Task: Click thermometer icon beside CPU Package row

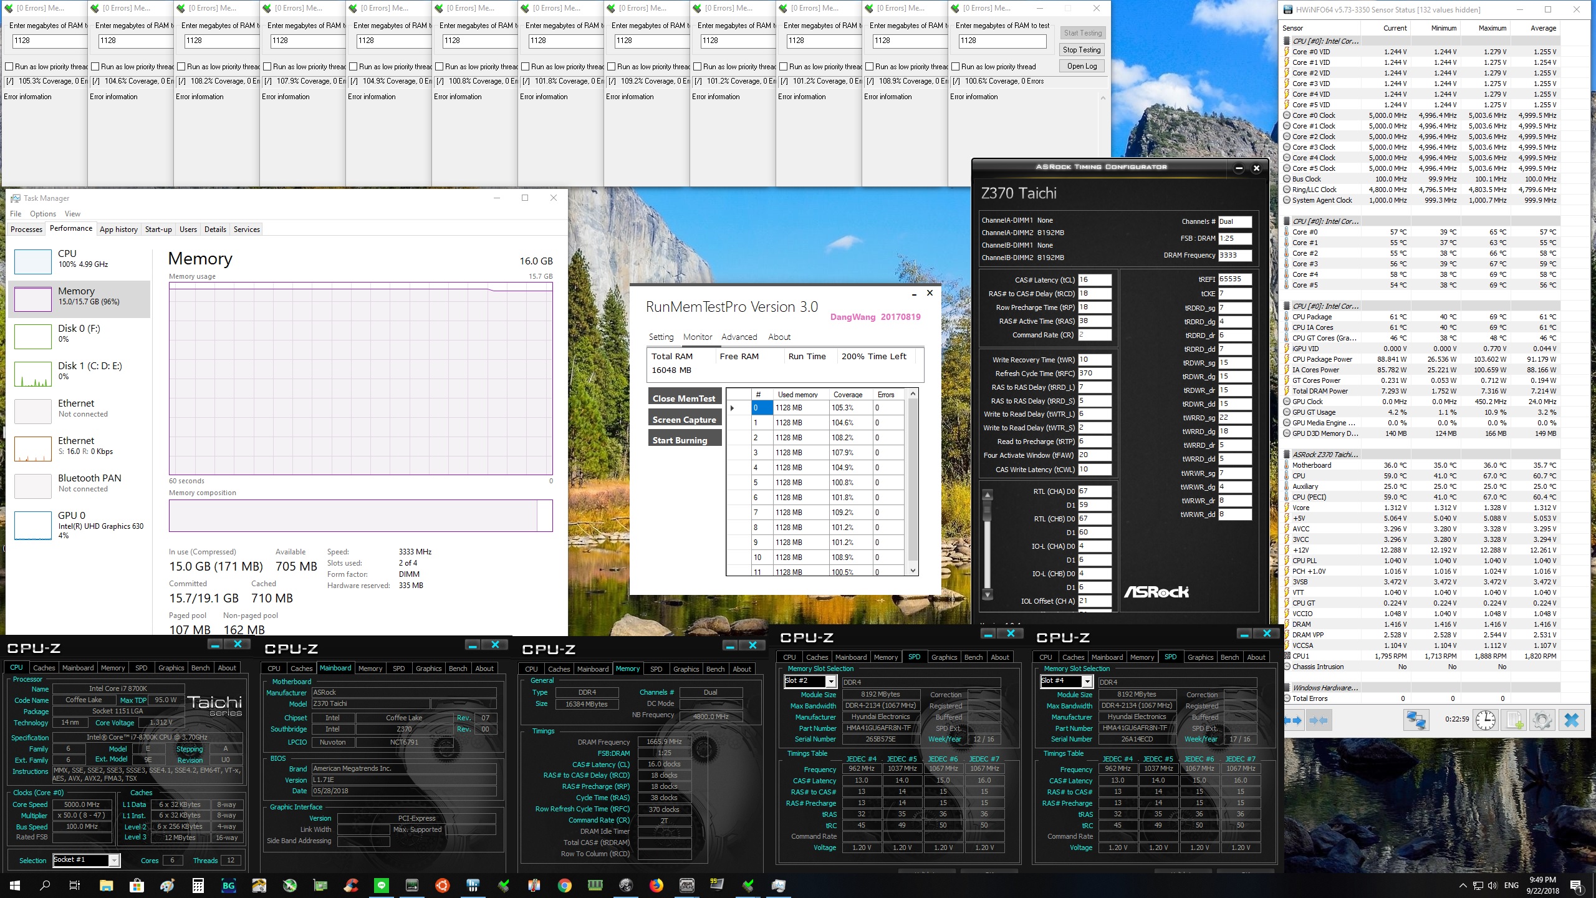Action: pos(1287,317)
